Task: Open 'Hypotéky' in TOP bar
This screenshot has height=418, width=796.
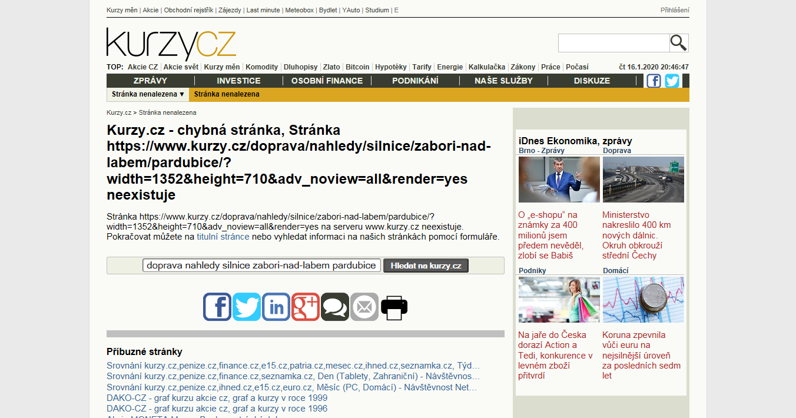Action: pos(391,67)
